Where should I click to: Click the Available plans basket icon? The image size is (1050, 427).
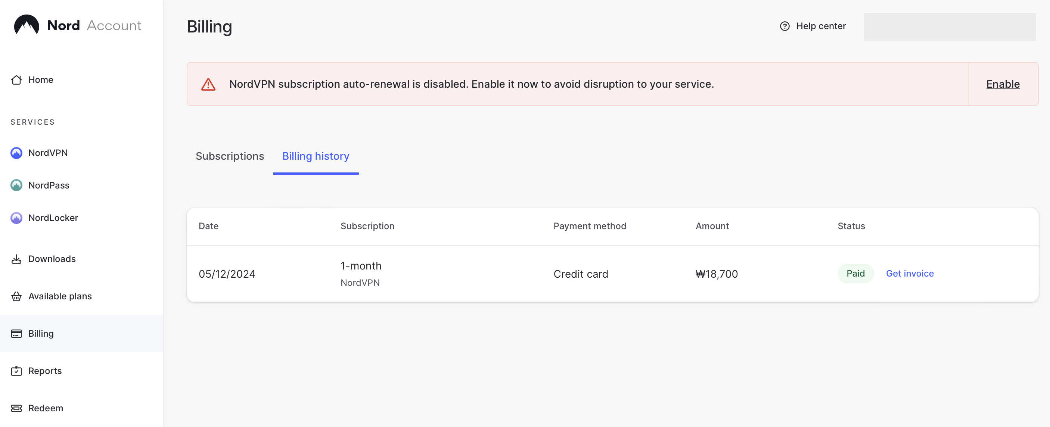[x=16, y=296]
